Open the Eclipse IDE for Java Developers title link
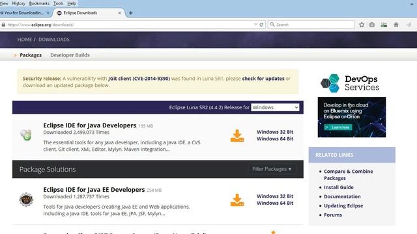Image resolution: width=417 pixels, height=234 pixels. click(x=90, y=125)
